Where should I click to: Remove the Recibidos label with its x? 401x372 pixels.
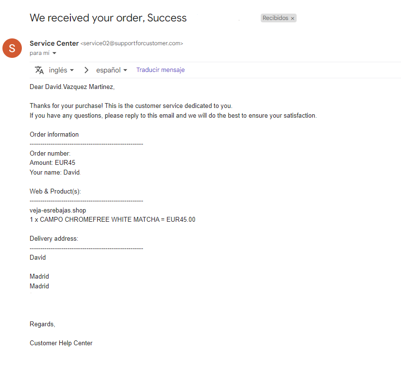coord(292,18)
